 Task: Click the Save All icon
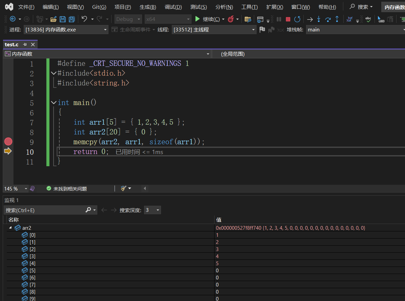[x=72, y=19]
